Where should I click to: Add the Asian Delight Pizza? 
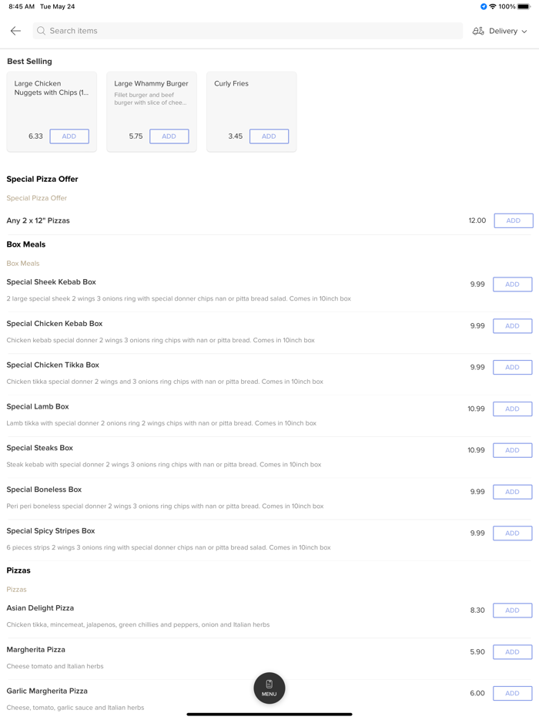[512, 611]
